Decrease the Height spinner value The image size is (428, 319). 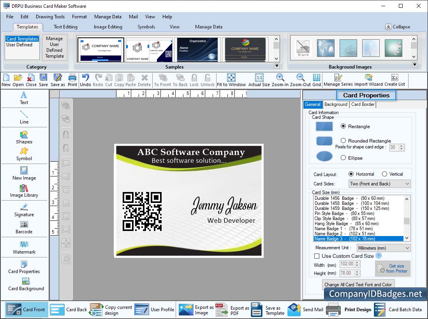357,275
